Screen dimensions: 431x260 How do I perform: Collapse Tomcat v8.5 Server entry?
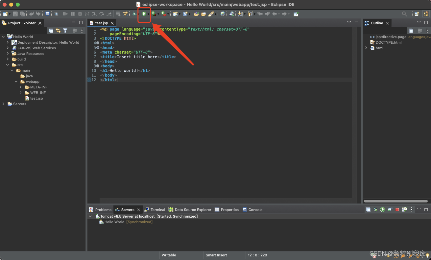pyautogui.click(x=90, y=216)
